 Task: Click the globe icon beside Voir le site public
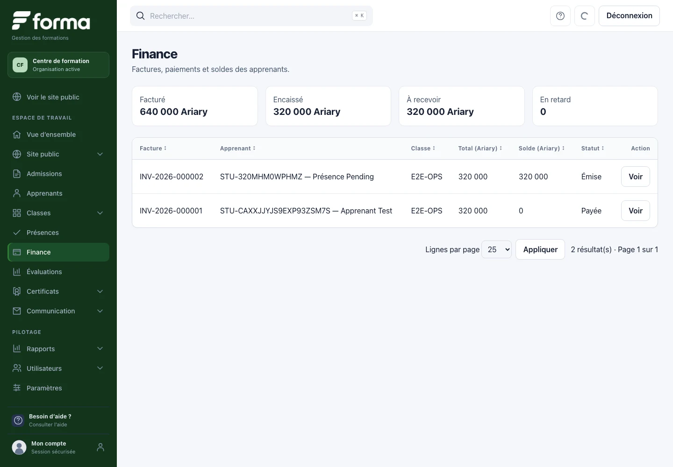[x=17, y=97]
